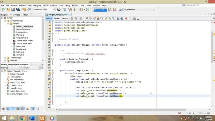Screen dimensions: 215x121
Task: Click the editor horizontal scrollbar
Action: 122,110
